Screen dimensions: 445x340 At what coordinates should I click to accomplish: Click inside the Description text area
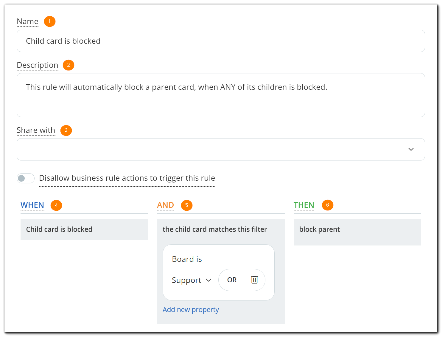tap(220, 95)
